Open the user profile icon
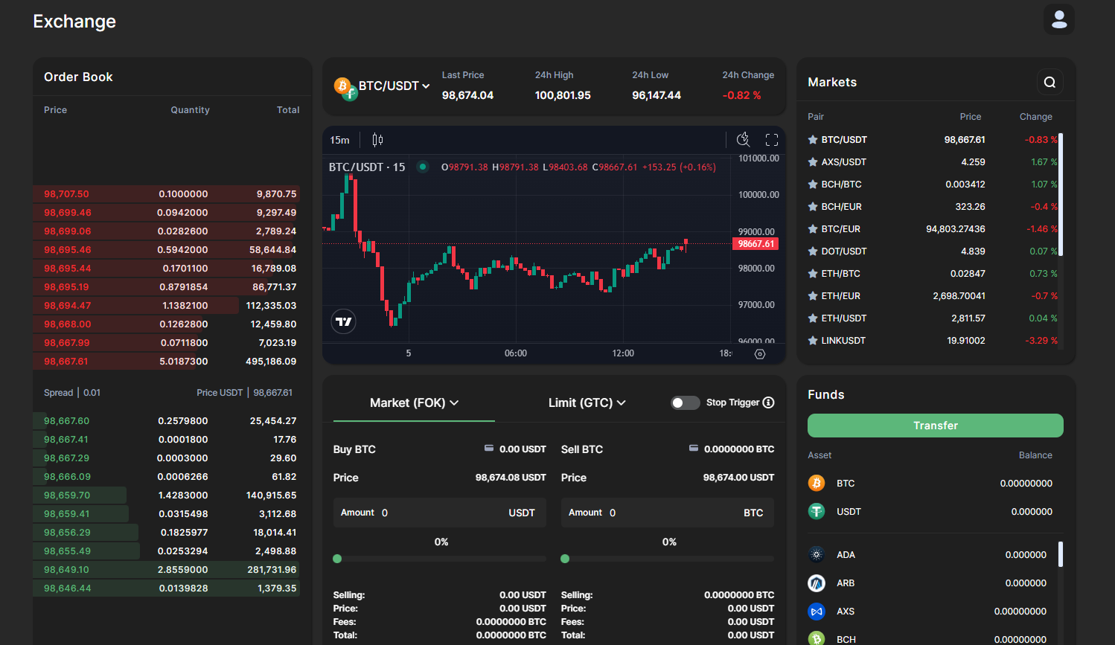This screenshot has width=1115, height=645. [1058, 19]
